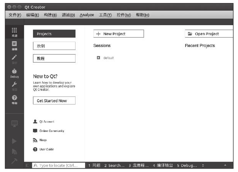
Task: Select the Projects tab button
Action: 54,34
